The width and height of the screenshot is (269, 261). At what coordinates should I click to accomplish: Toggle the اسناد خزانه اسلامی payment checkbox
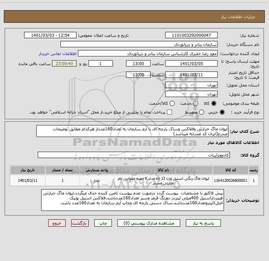point(169,112)
